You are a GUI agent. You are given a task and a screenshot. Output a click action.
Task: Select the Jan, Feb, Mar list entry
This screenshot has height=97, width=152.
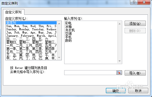(31, 33)
